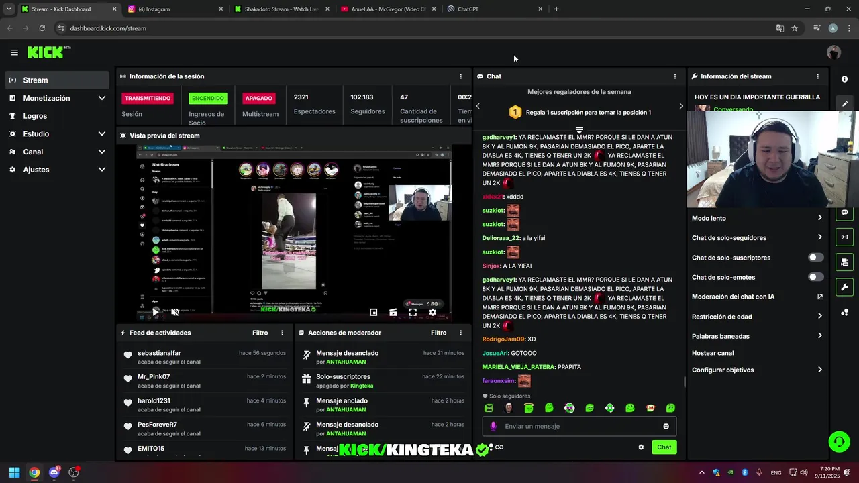Image resolution: width=859 pixels, height=483 pixels.
Task: Click the chat bubble icon in right sidebar
Action: 844,213
